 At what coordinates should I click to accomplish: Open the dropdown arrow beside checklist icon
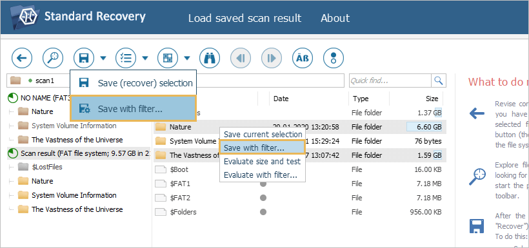(145, 58)
